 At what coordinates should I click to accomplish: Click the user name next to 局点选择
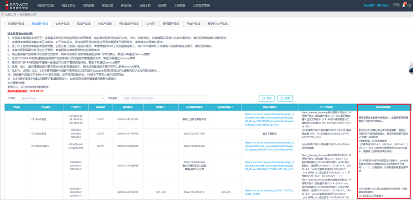396,5
